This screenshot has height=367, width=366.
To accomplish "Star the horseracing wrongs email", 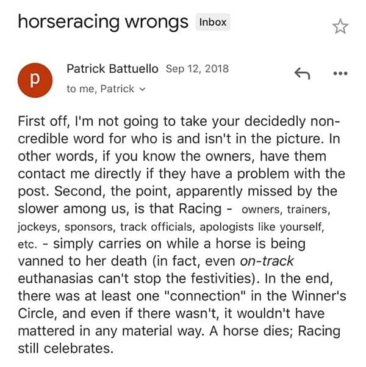I will [339, 26].
